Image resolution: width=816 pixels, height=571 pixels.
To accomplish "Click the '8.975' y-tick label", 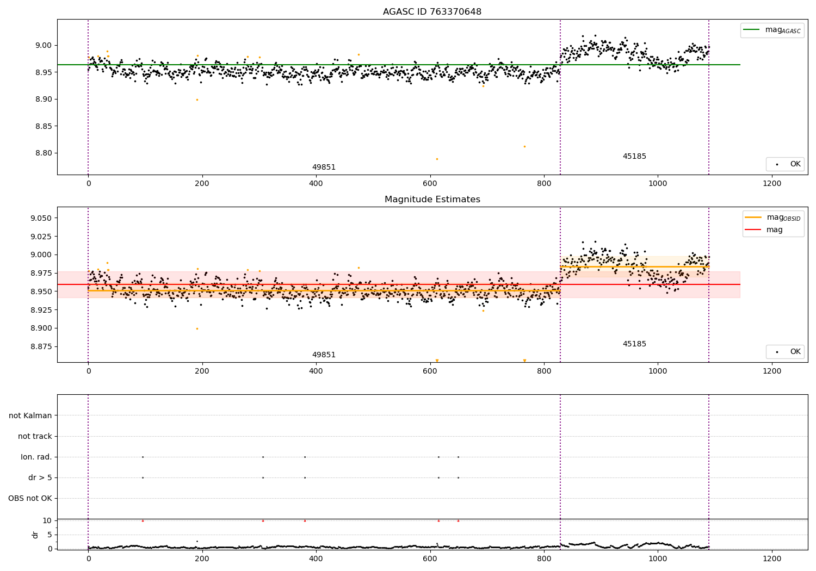I will [x=41, y=274].
